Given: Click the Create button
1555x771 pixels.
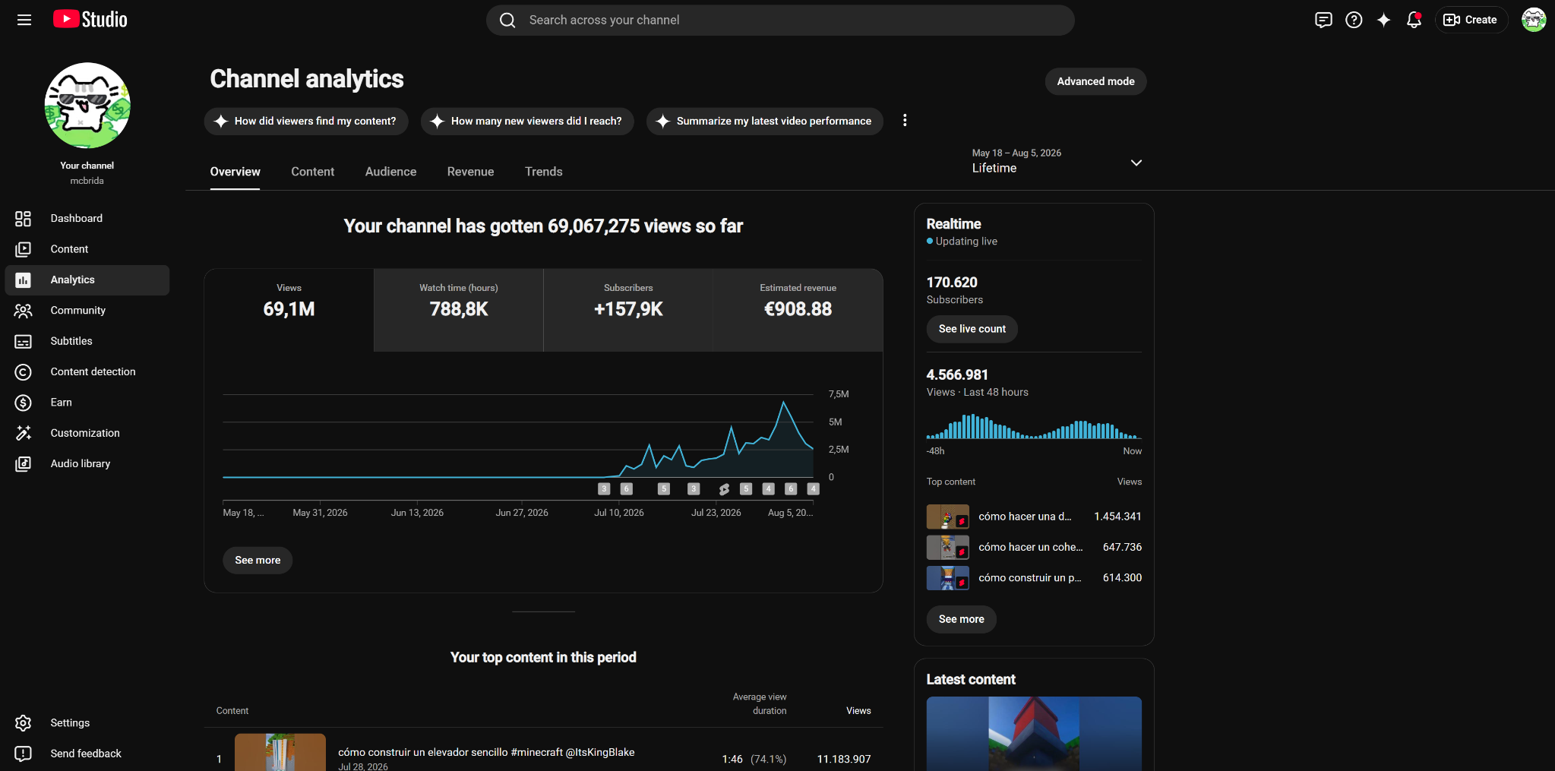Looking at the screenshot, I should 1471,20.
